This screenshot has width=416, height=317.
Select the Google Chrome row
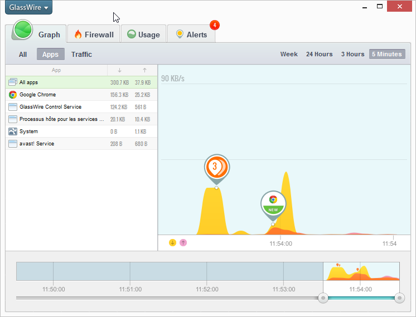81,95
